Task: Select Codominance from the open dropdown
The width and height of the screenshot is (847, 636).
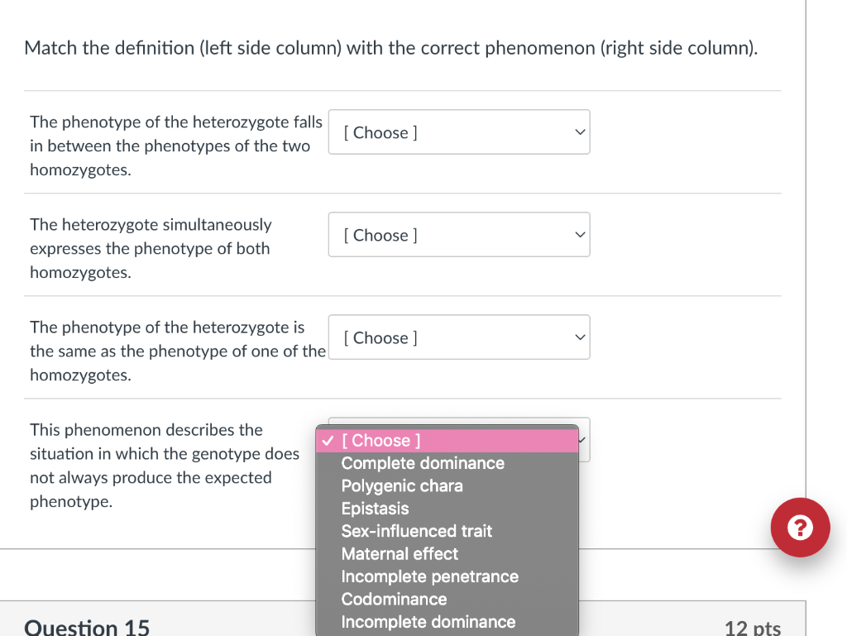Action: (x=395, y=599)
